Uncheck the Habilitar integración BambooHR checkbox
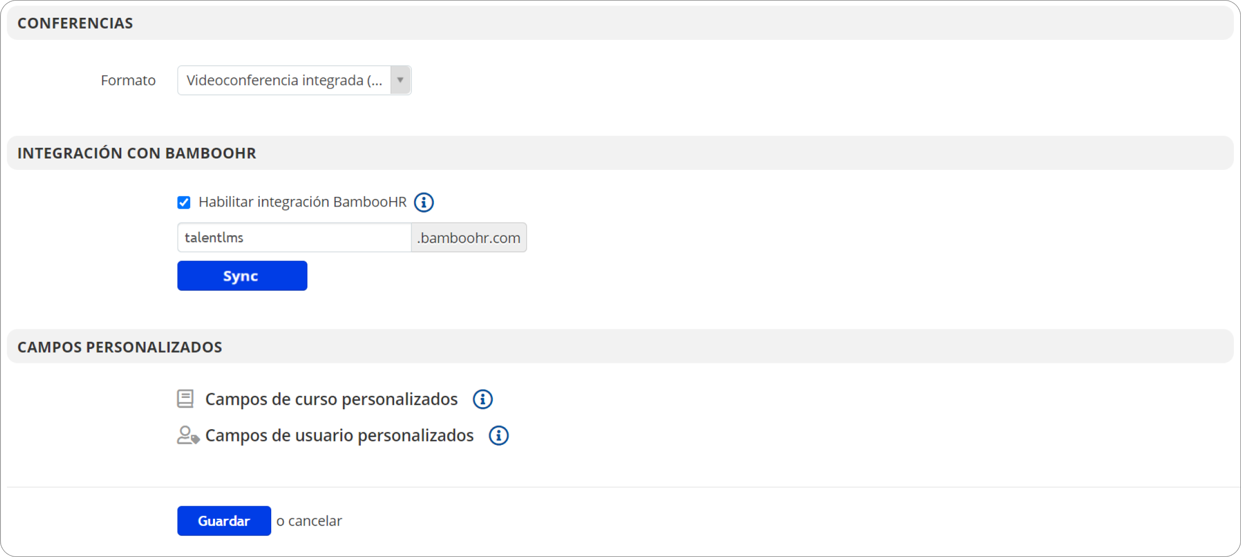The width and height of the screenshot is (1241, 557). click(184, 202)
